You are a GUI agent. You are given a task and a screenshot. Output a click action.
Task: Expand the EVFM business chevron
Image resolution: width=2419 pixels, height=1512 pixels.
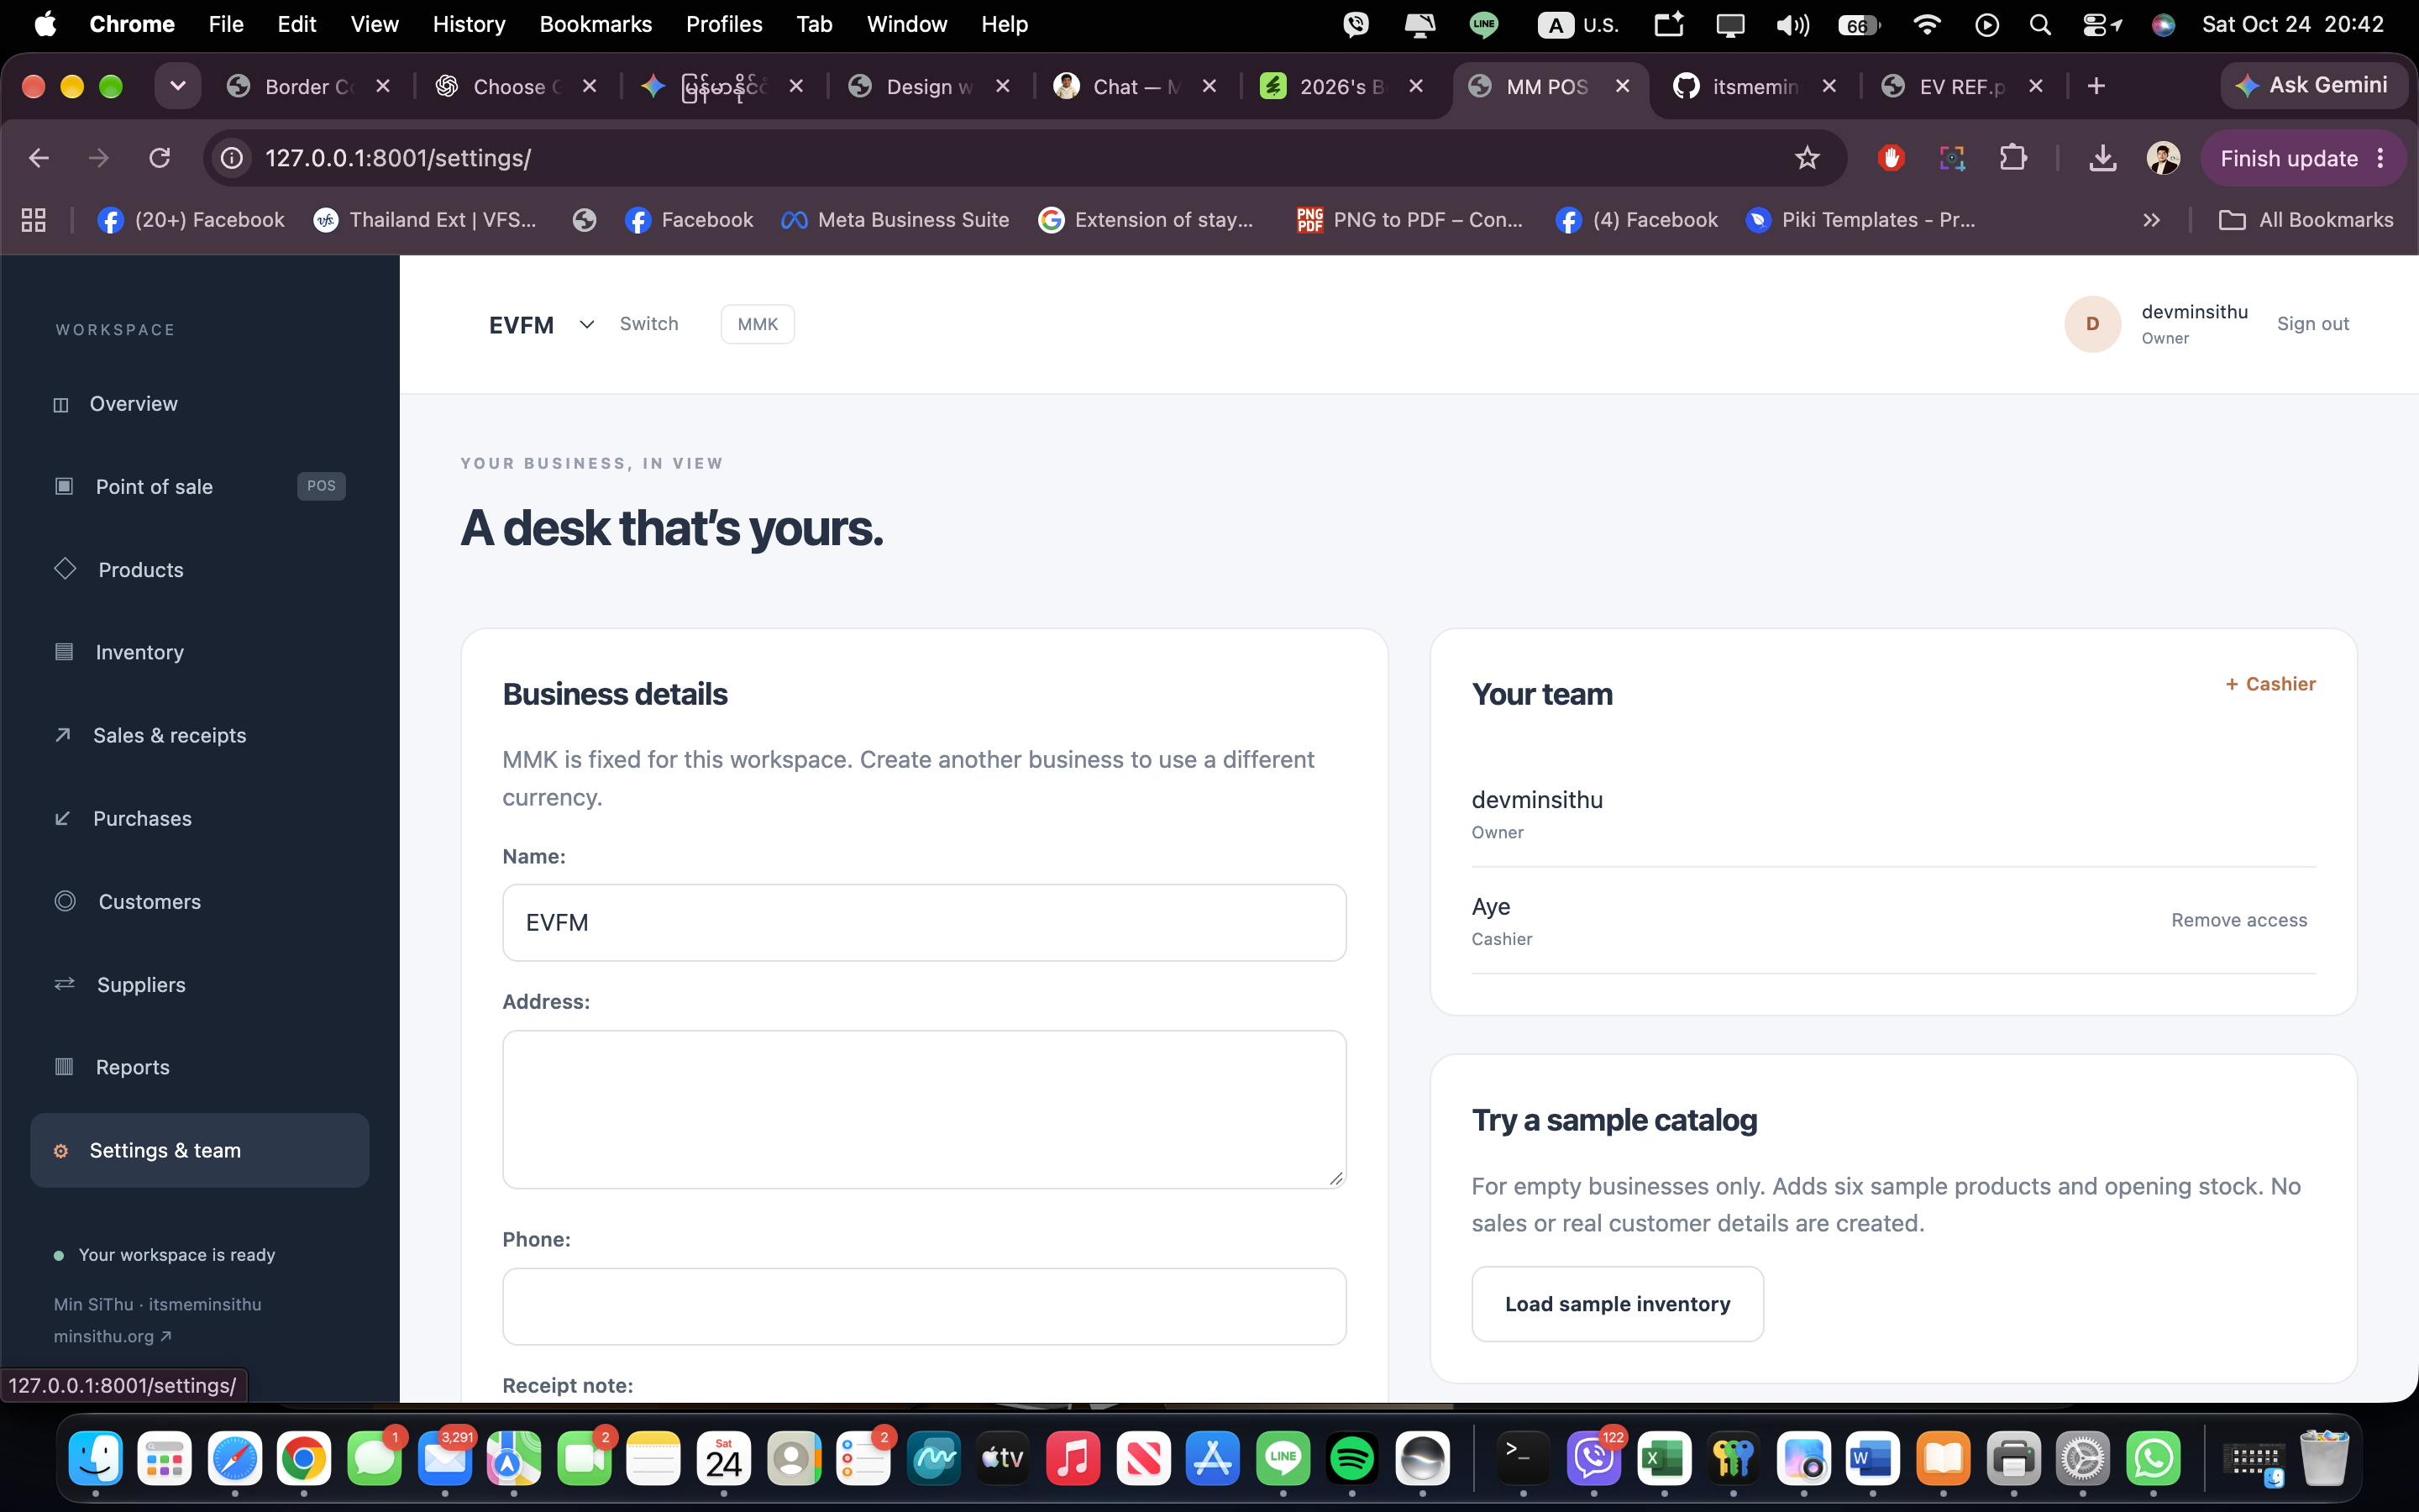point(587,324)
